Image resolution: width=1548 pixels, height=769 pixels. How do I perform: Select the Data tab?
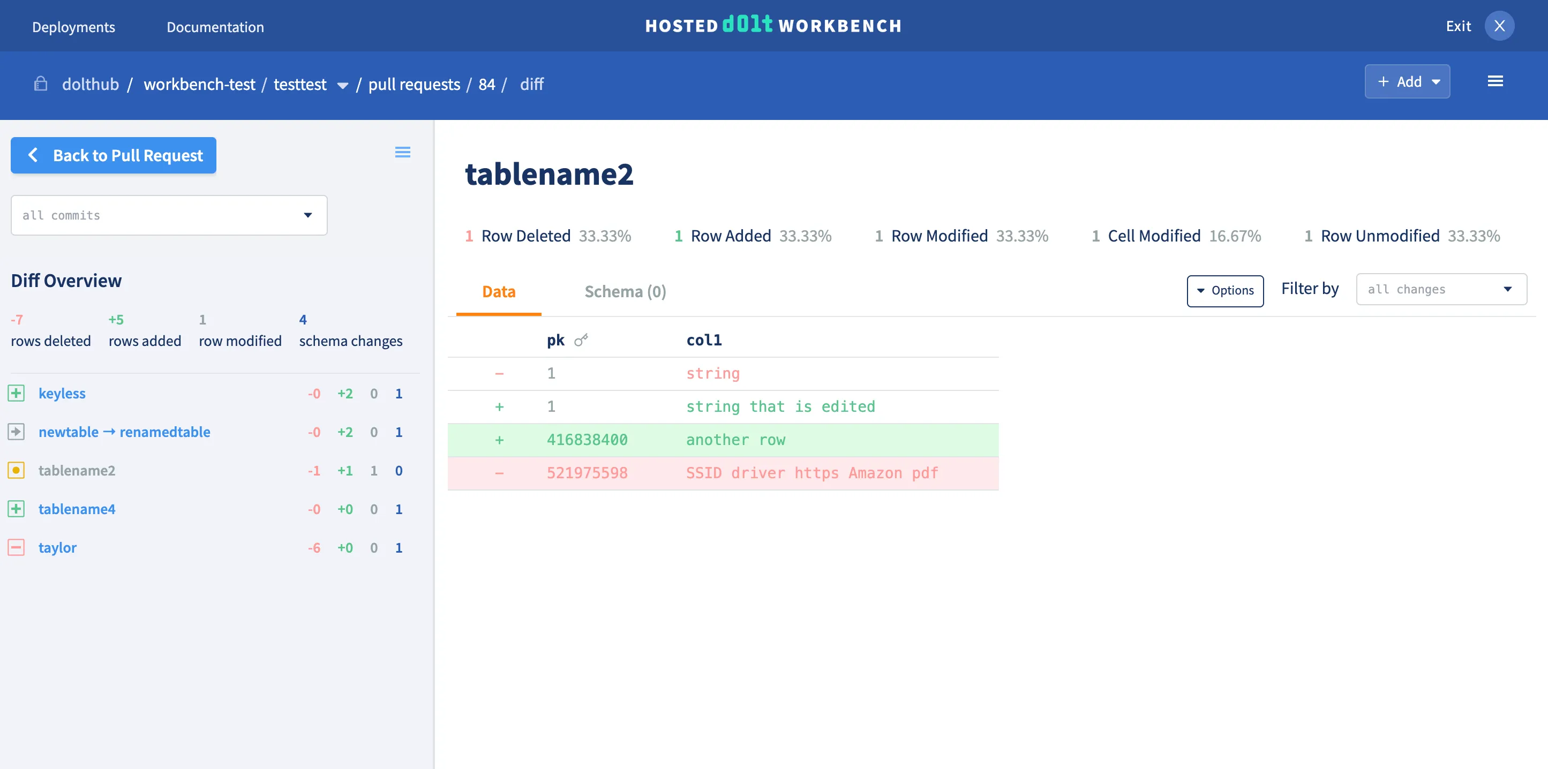tap(498, 291)
